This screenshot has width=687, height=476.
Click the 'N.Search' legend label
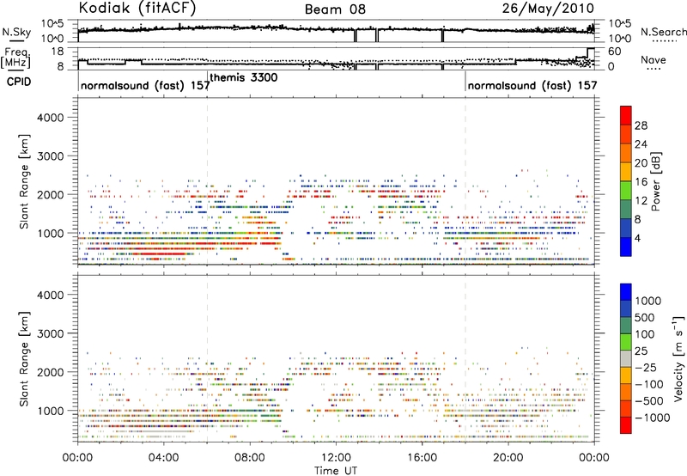tap(664, 32)
